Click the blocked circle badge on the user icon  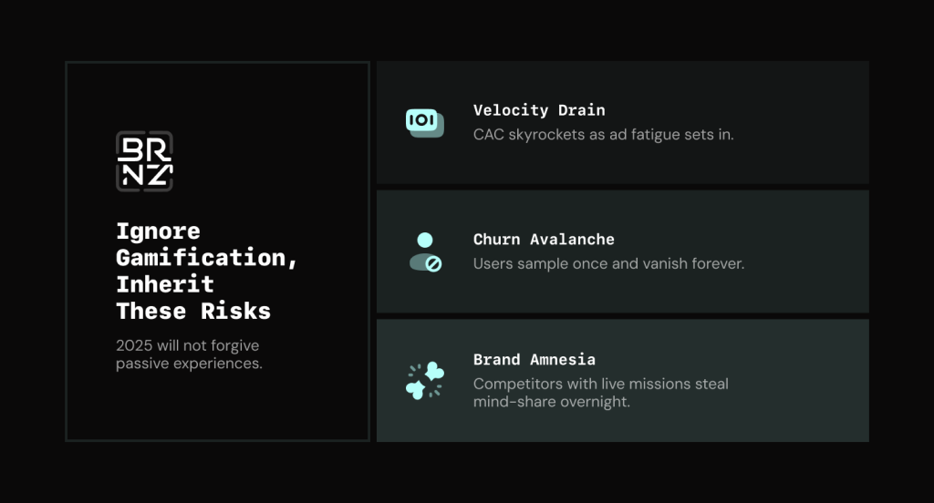(433, 263)
